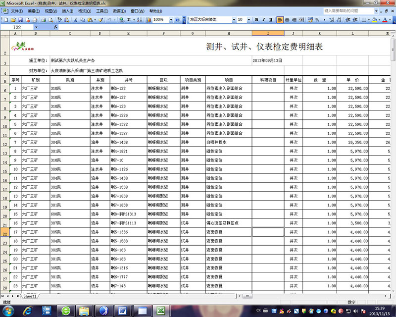The height and width of the screenshot is (317, 396).
Task: Click the Format Painter icon
Action: pos(99,19)
